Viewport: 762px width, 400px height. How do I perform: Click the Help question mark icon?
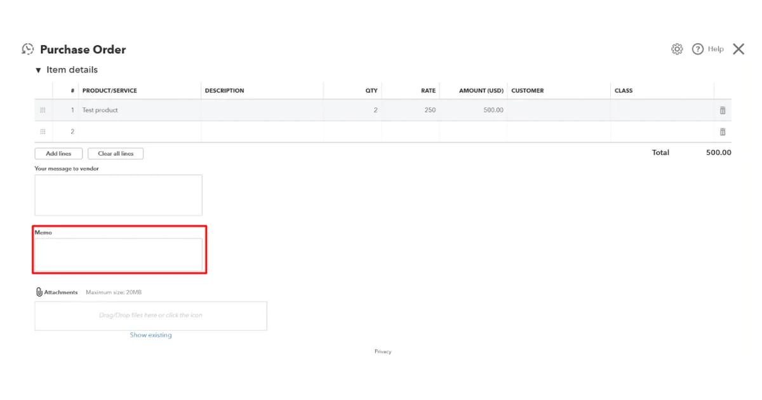[x=698, y=49]
